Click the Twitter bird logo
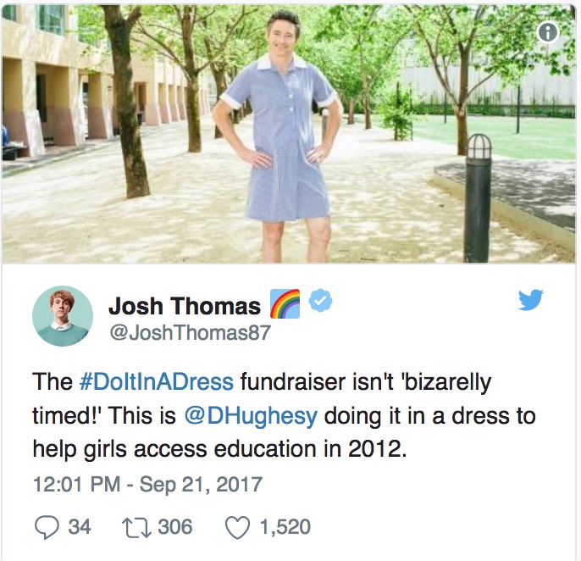581x561 pixels. point(530,300)
